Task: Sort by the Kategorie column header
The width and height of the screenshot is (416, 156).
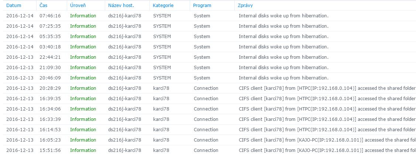Action: tap(163, 6)
